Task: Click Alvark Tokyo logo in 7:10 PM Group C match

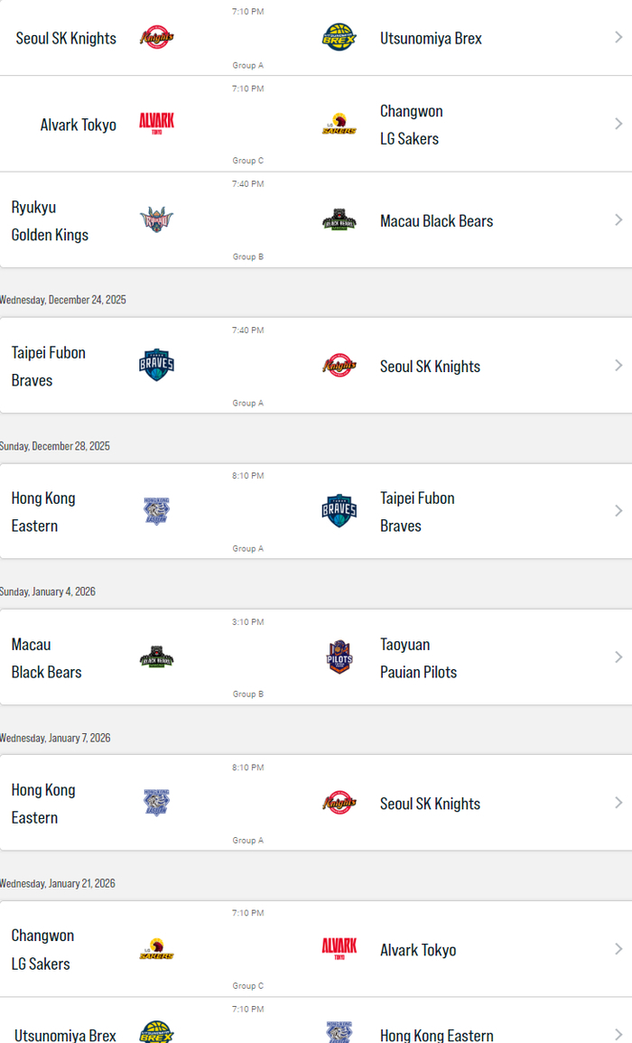Action: [x=157, y=124]
